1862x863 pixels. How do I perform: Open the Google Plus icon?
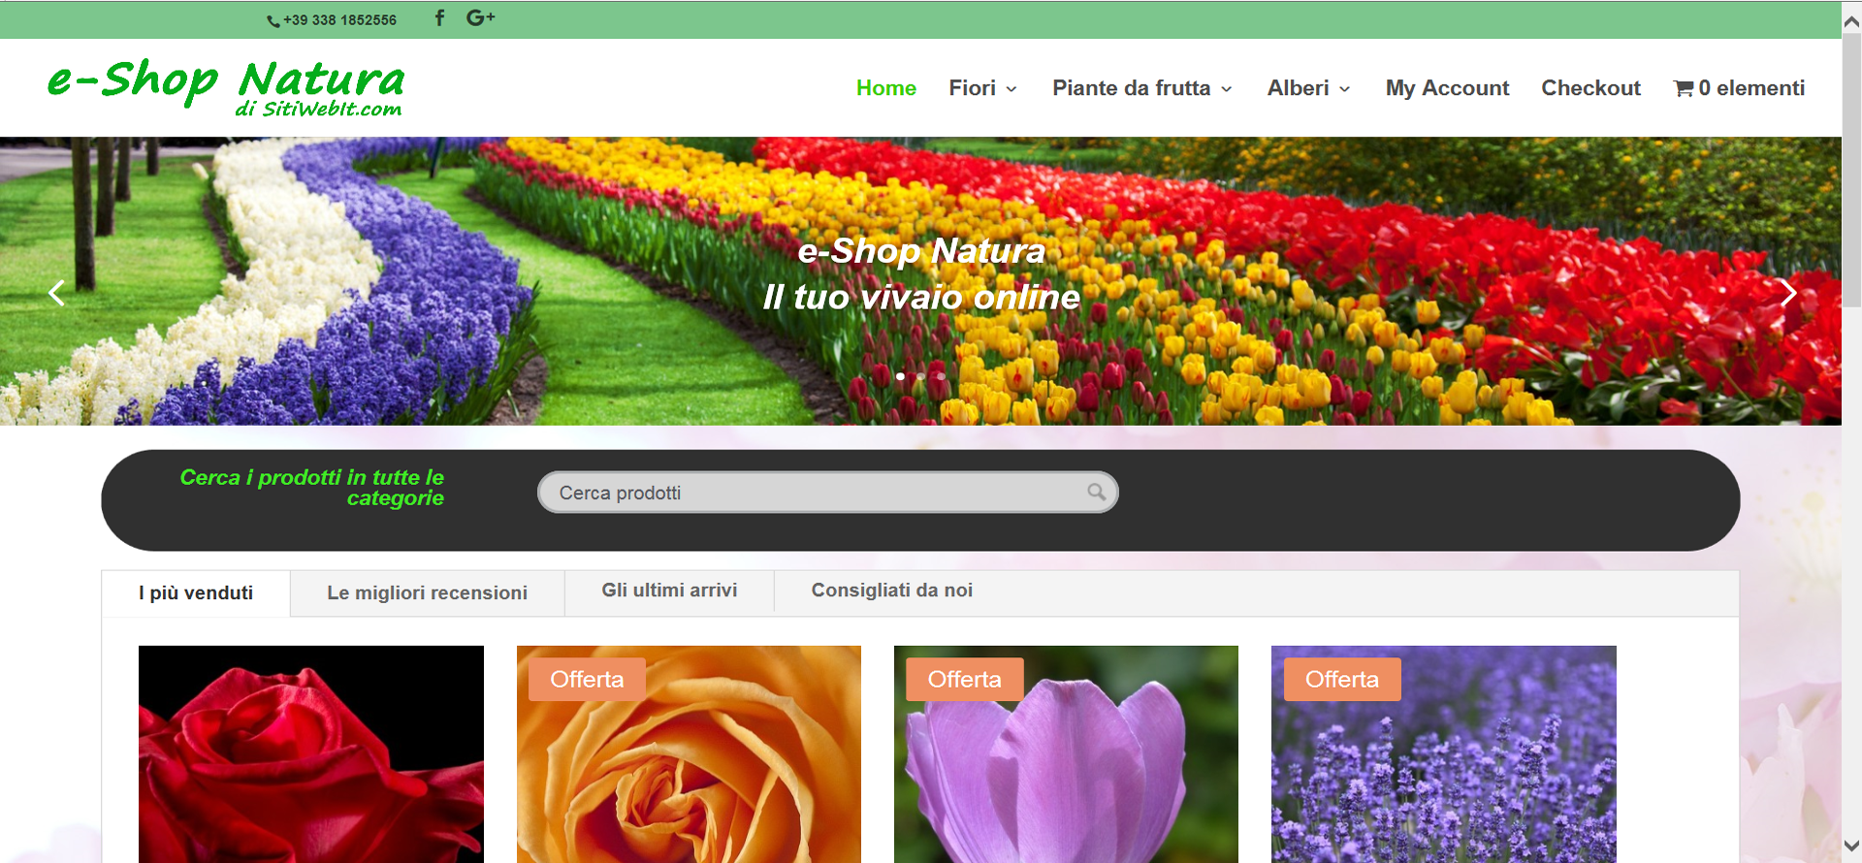pyautogui.click(x=480, y=17)
